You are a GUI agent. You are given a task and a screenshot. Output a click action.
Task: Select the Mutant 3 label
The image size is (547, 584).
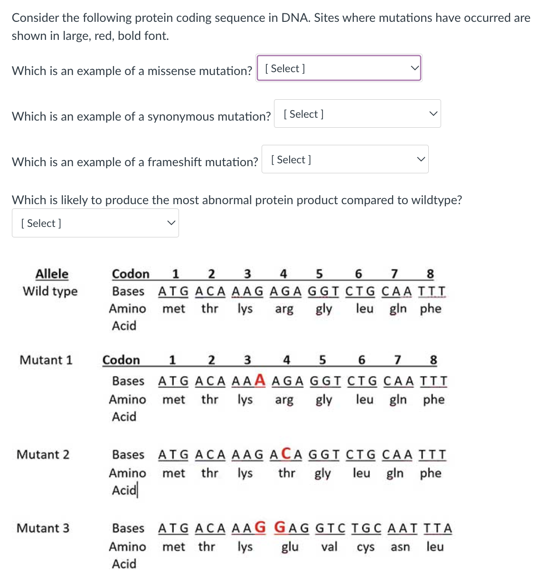coord(43,528)
